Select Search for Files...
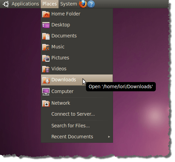Screen dimensions: 175x162 [x=77, y=126]
